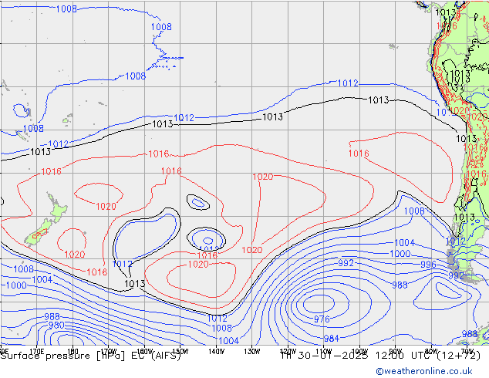489x378 pixels.
Task: Click the 980 isobar label
Action: (x=56, y=326)
